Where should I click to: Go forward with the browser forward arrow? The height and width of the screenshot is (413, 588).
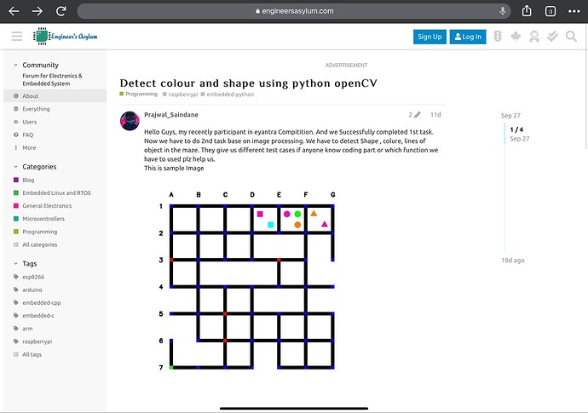coord(37,11)
